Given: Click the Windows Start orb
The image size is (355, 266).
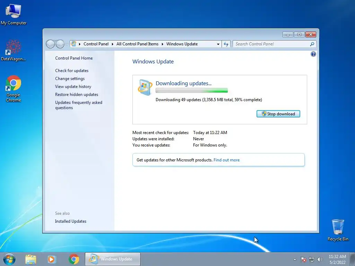Looking at the screenshot, I should tap(9, 259).
